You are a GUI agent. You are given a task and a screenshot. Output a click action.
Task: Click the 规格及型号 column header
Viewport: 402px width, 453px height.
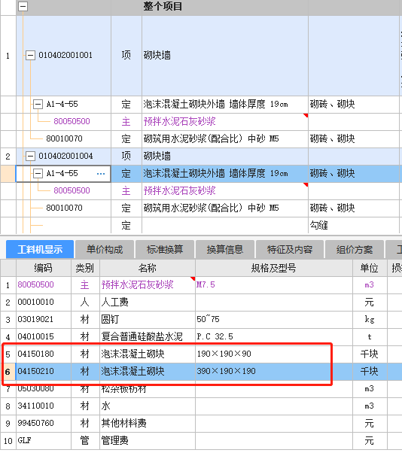[x=274, y=268]
